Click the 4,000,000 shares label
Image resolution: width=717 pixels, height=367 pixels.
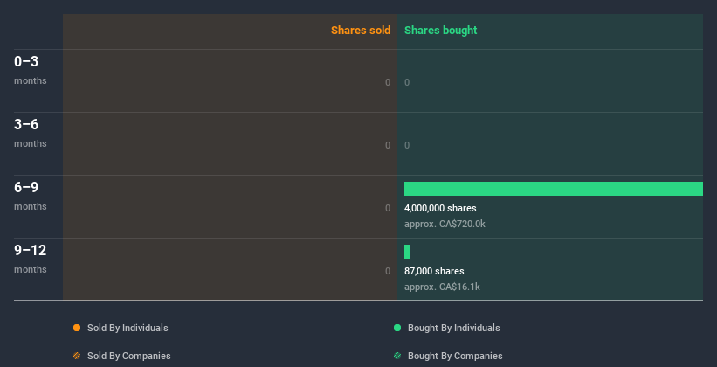point(440,208)
